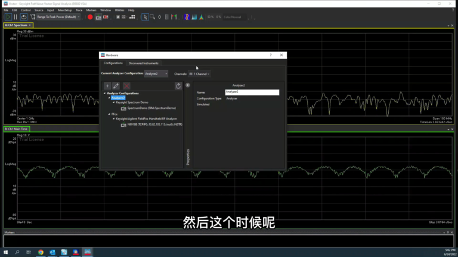Open Current Analyzer Configuration dropdown
This screenshot has height=257, width=458.
[x=156, y=74]
